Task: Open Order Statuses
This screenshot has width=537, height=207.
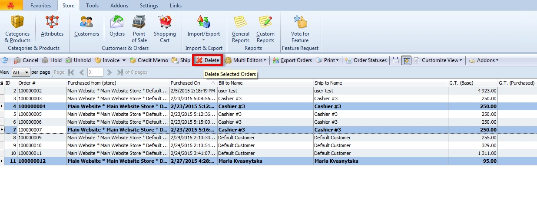Action: (366, 60)
